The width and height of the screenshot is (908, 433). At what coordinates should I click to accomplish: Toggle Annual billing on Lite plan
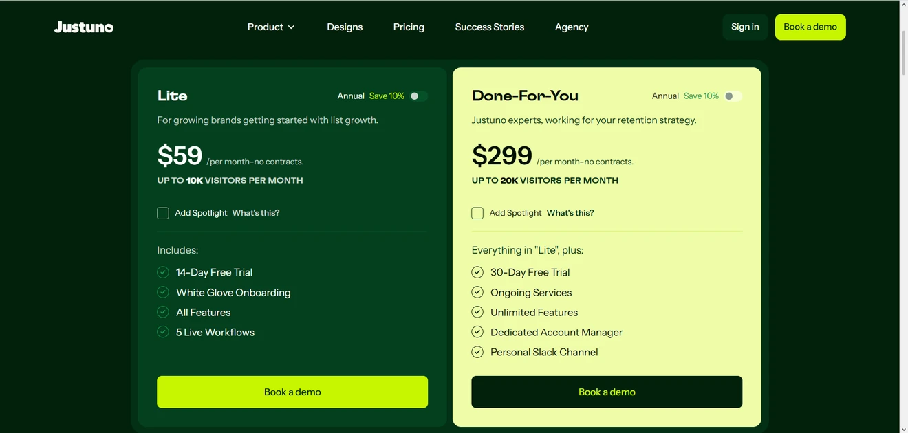coord(418,96)
